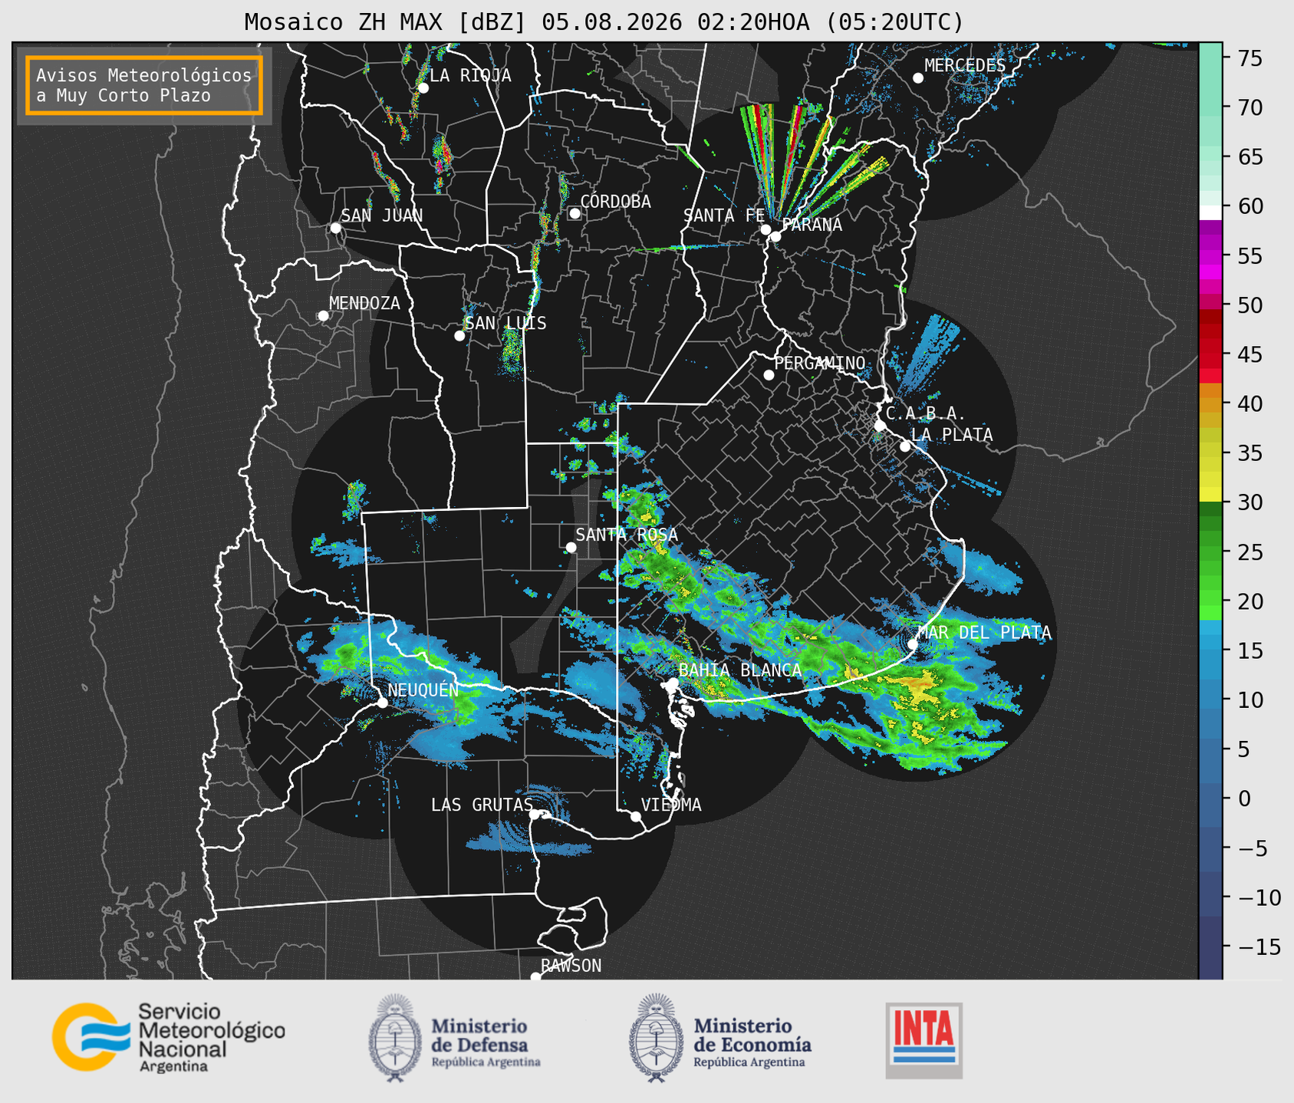Click the 50 dBZ red color band
The image size is (1294, 1103).
coord(1210,302)
